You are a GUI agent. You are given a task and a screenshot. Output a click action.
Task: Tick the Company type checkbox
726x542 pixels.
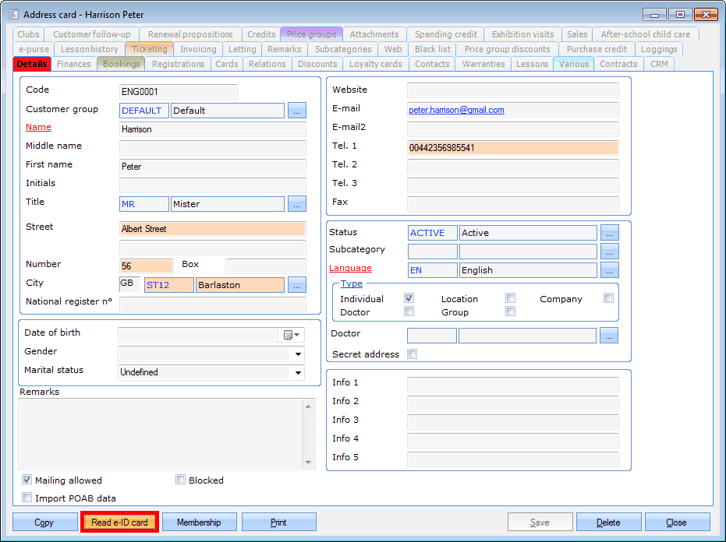[x=608, y=298]
